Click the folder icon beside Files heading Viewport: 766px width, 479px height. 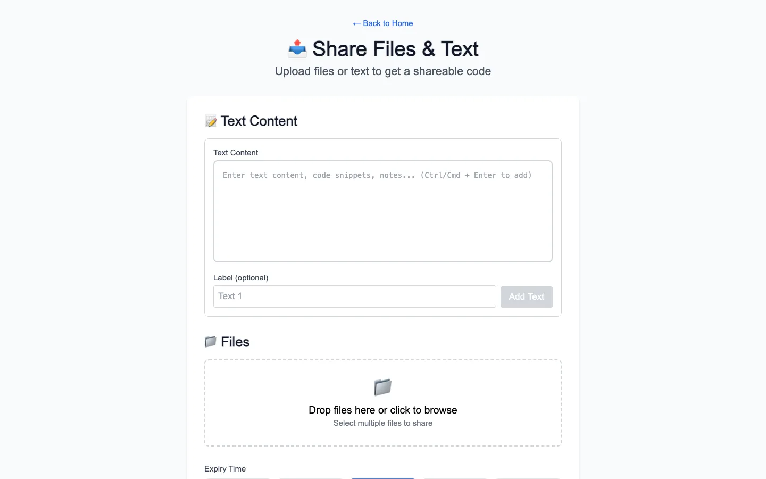pyautogui.click(x=211, y=342)
